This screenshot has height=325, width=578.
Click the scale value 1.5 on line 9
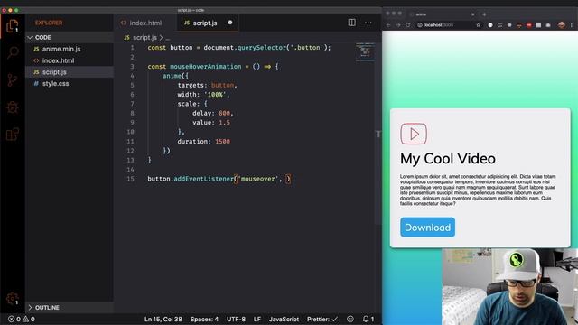tap(224, 123)
